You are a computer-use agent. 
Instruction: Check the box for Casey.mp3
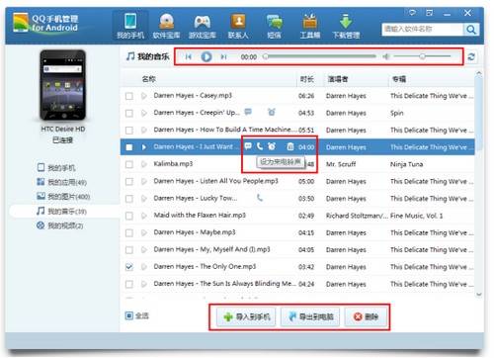(129, 96)
